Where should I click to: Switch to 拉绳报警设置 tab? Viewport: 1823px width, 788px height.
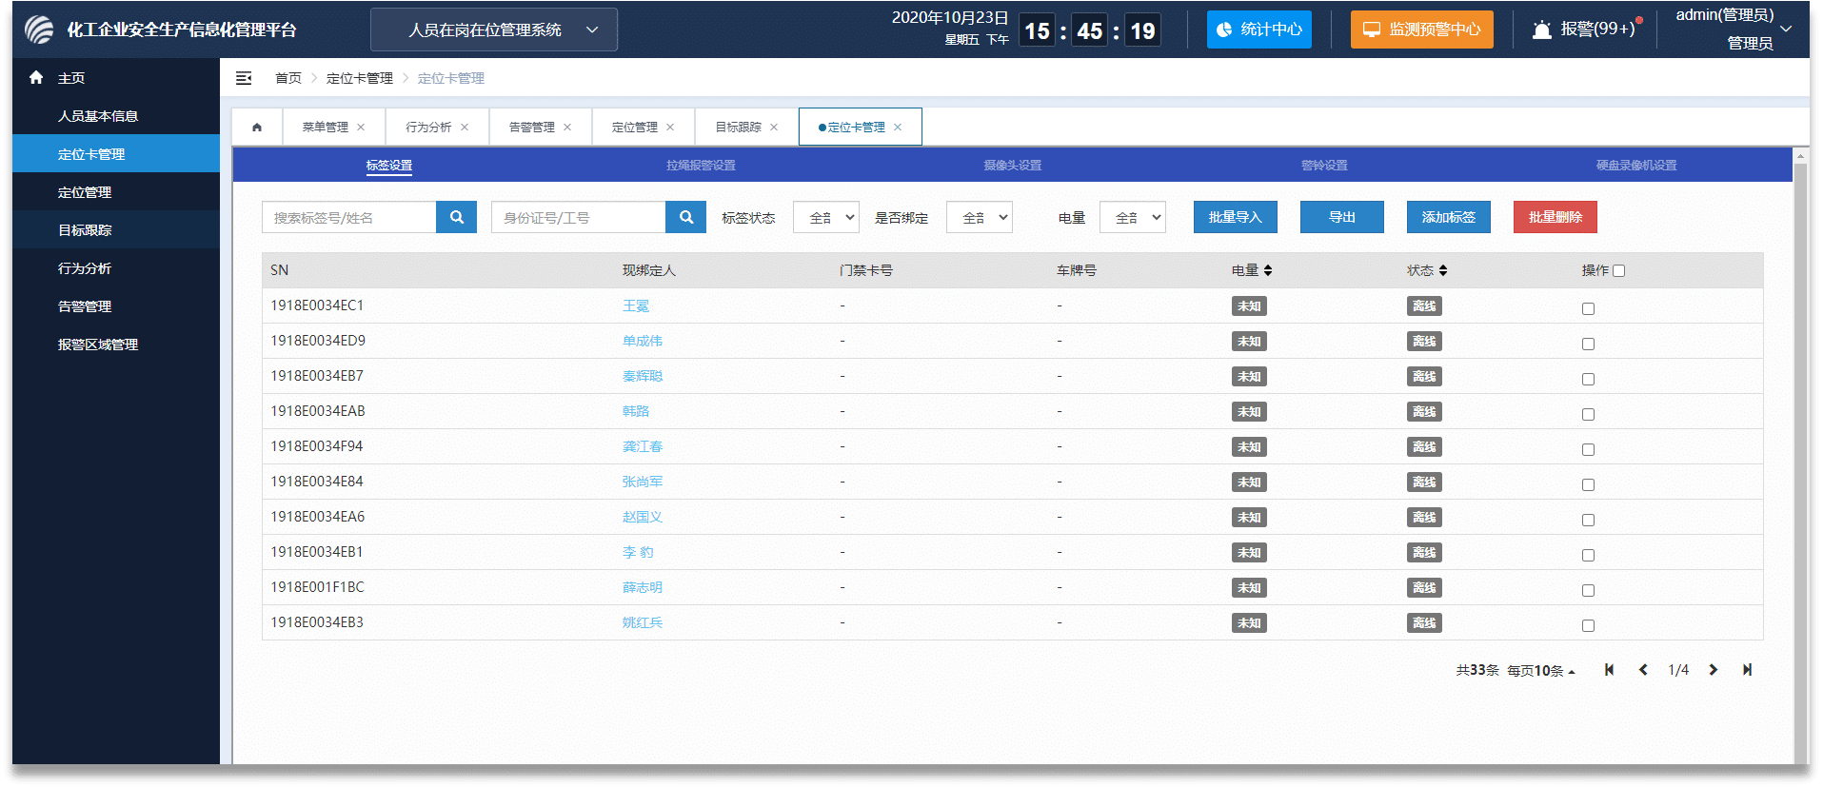point(701,166)
